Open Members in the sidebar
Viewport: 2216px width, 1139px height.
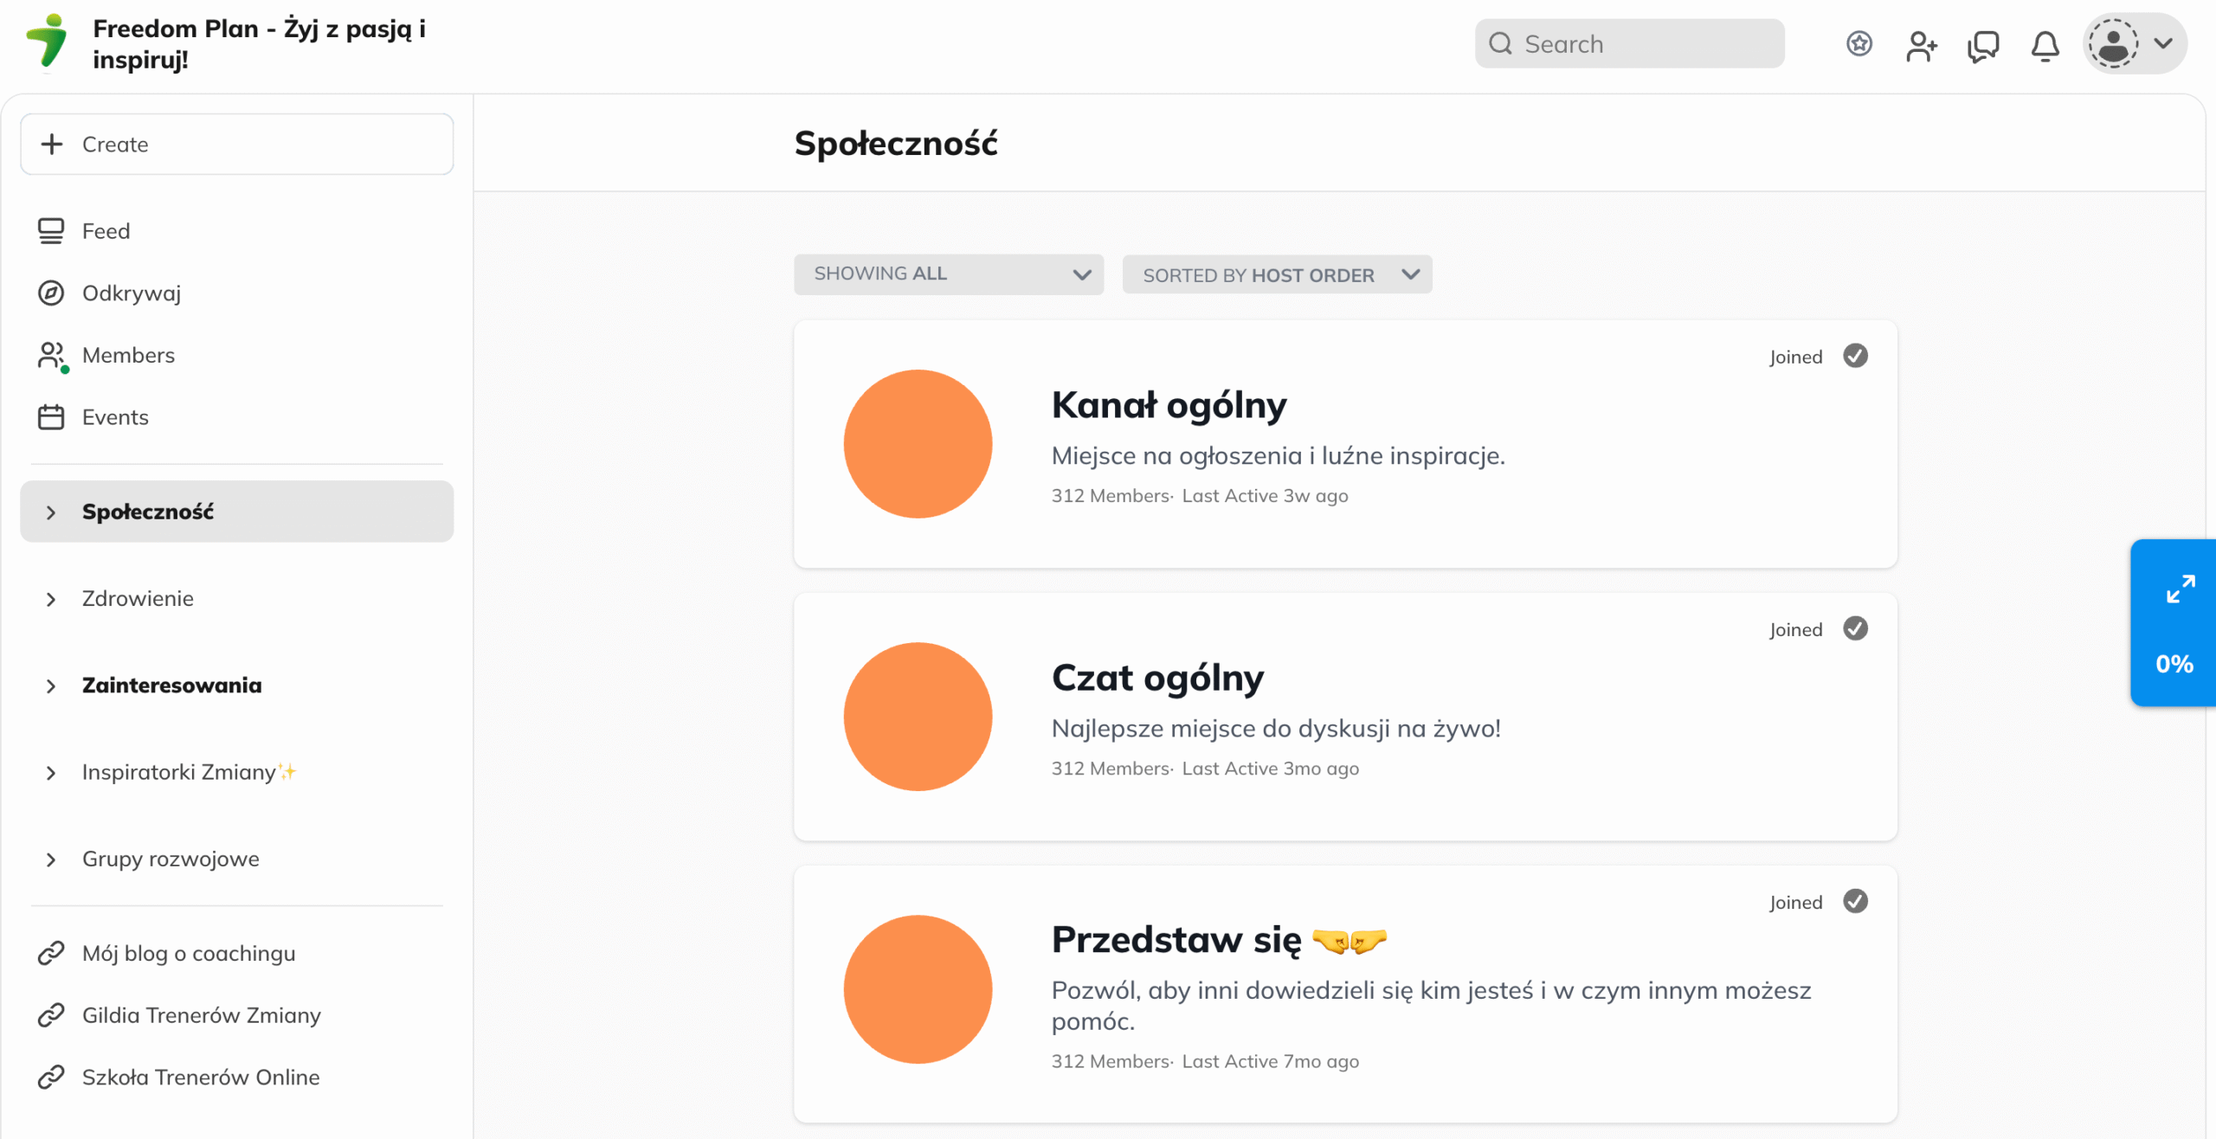coord(128,355)
